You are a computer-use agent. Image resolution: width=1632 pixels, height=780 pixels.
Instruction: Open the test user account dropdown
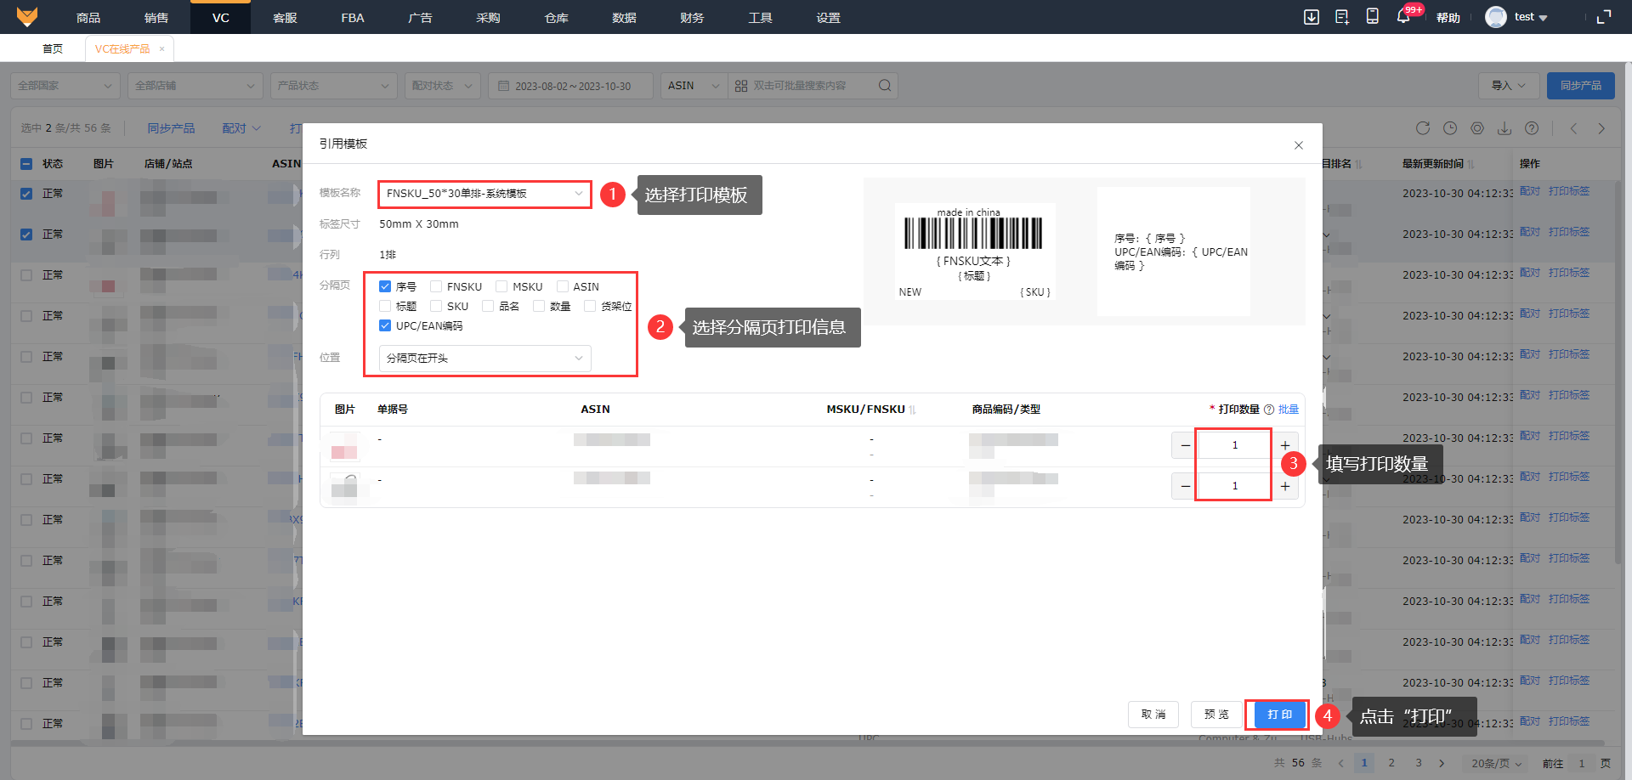coord(1531,17)
